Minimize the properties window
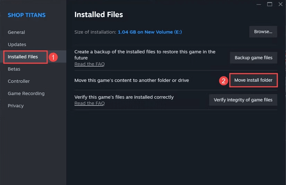286x185 pixels. point(259,4)
